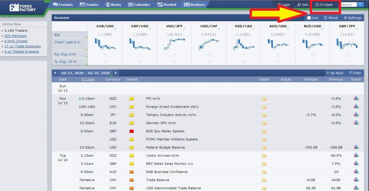The width and height of the screenshot is (369, 191).
Task: Open graph icon for Federal Budget Balance
Action: pyautogui.click(x=356, y=147)
